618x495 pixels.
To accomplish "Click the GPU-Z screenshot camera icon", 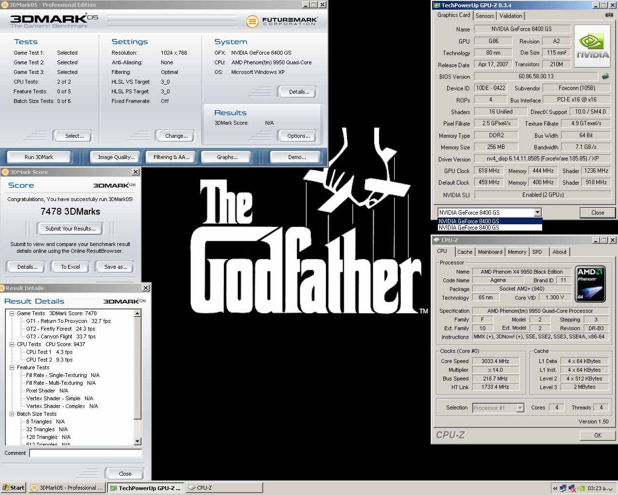I will pos(609,15).
